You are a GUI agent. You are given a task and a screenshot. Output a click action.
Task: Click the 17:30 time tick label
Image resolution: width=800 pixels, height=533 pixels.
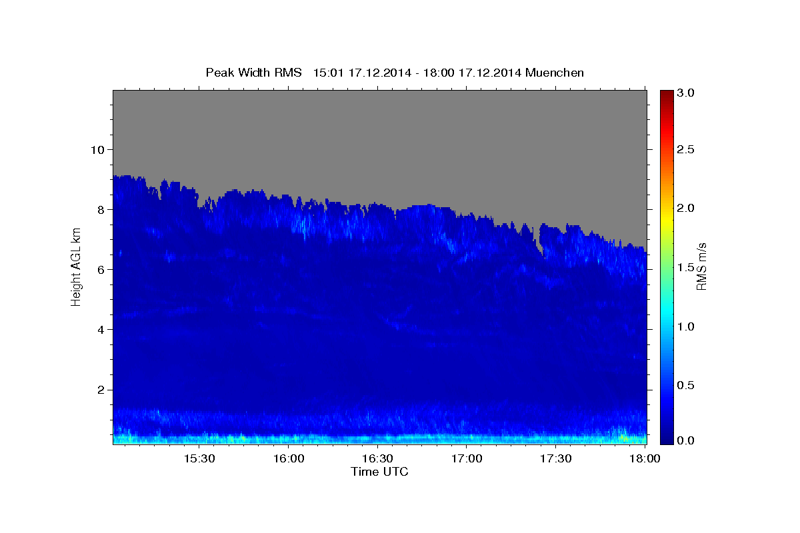(x=555, y=459)
